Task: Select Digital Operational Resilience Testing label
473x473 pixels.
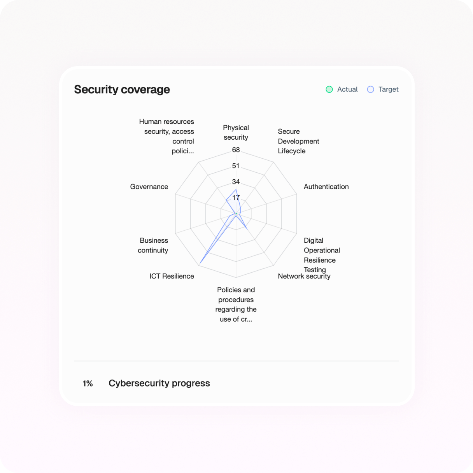Action: (x=321, y=255)
